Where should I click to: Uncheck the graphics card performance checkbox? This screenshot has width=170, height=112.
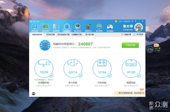[x=80, y=75]
